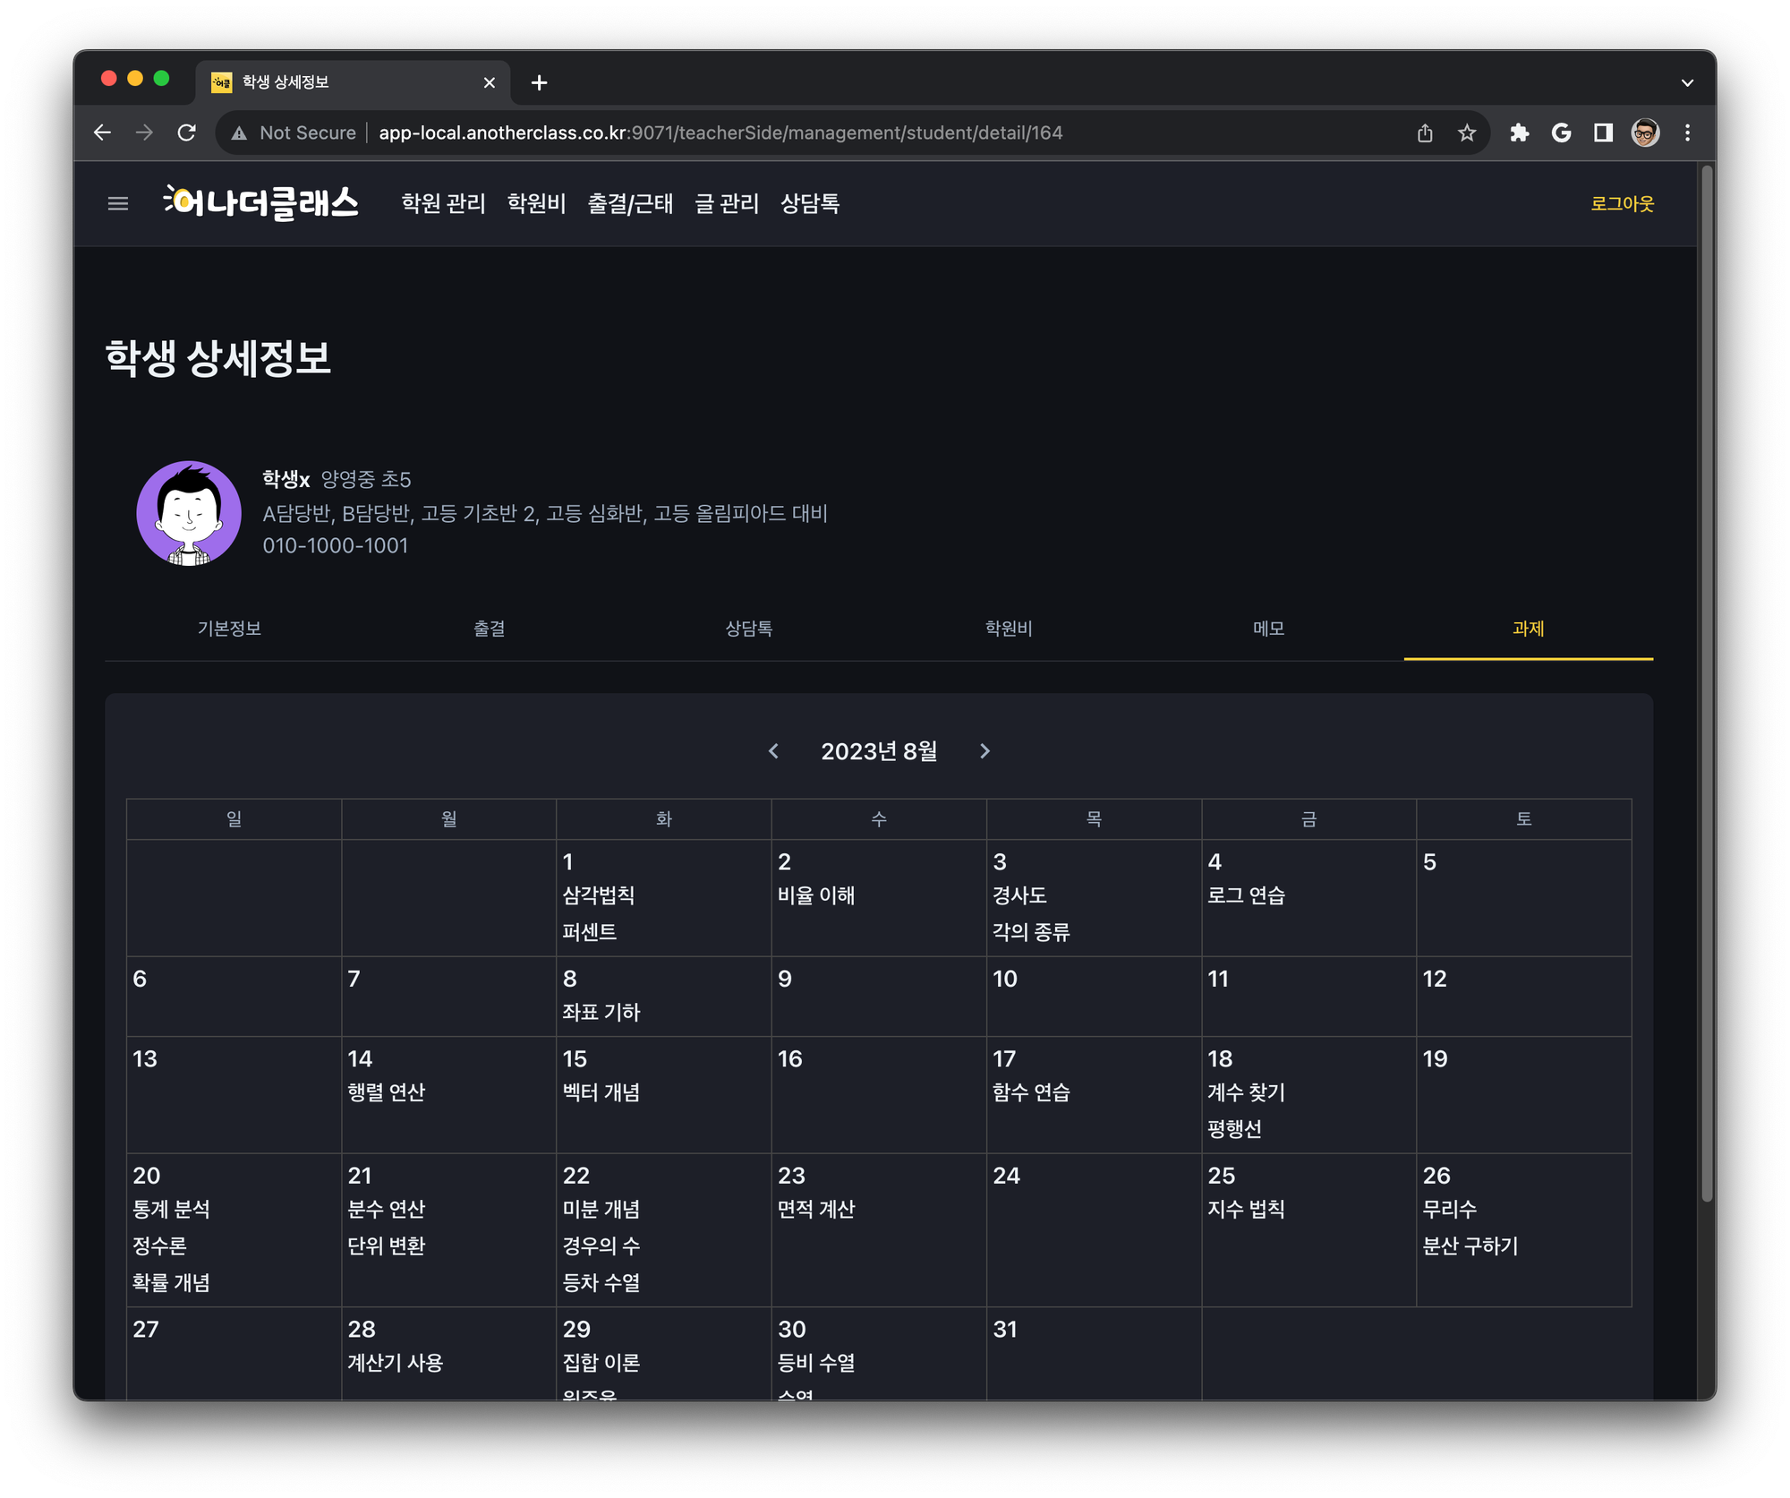Close the 학생 상세정보 tab
This screenshot has width=1790, height=1498.
(490, 82)
